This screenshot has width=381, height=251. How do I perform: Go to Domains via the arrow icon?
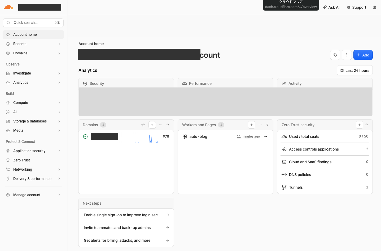[168, 125]
